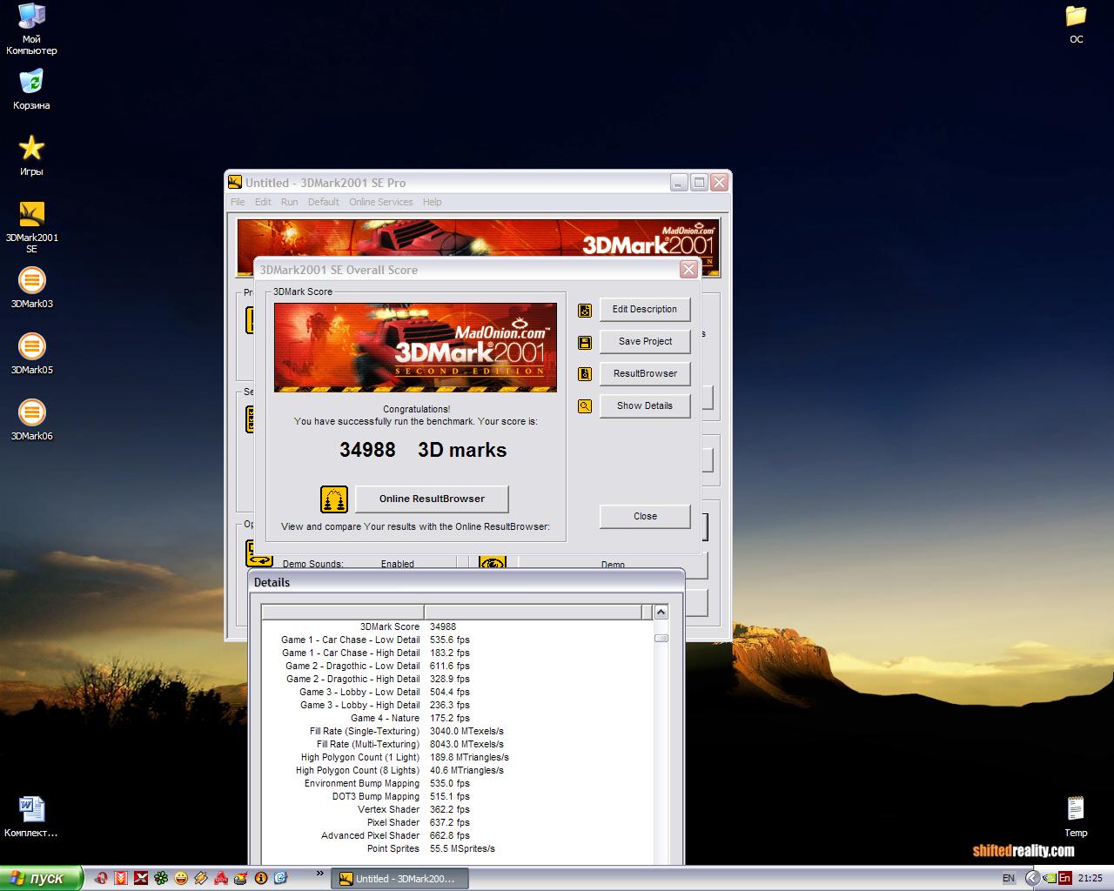
Task: Open the Default menu in 3DMark2001
Action: (324, 202)
